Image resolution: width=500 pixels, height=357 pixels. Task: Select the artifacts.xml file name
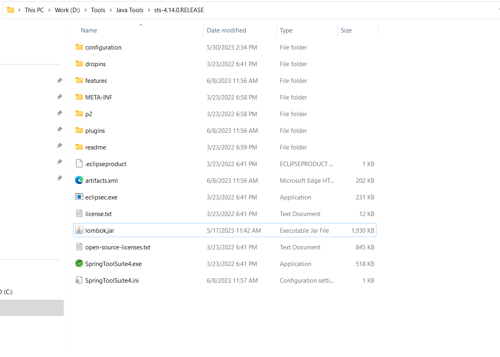pos(102,181)
